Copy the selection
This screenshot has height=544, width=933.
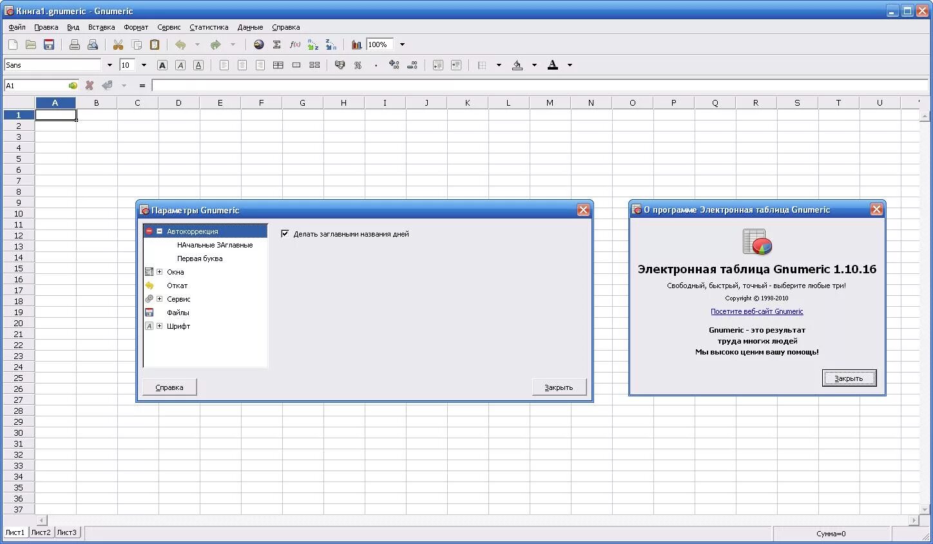(137, 44)
